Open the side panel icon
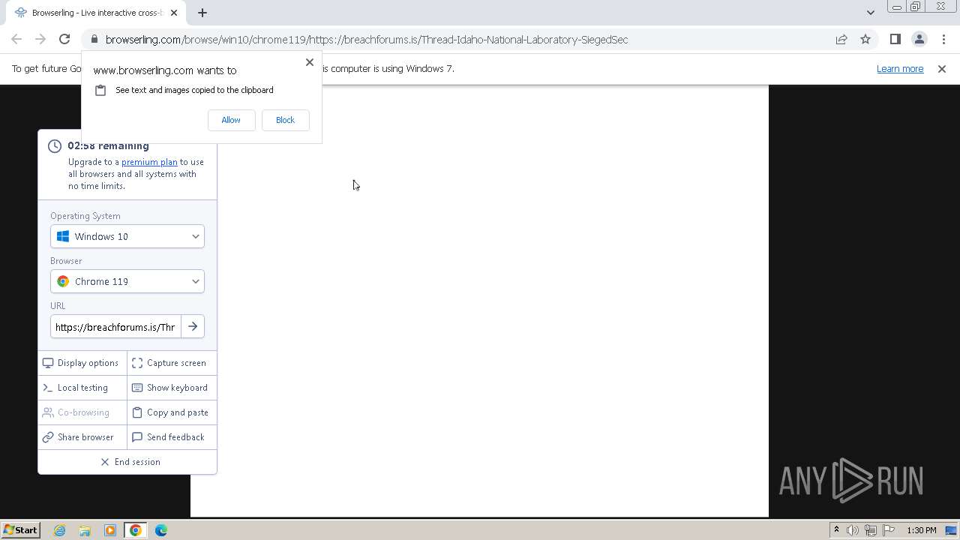 click(895, 39)
